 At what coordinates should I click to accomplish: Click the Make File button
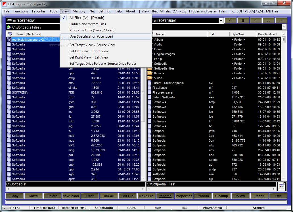(146, 196)
